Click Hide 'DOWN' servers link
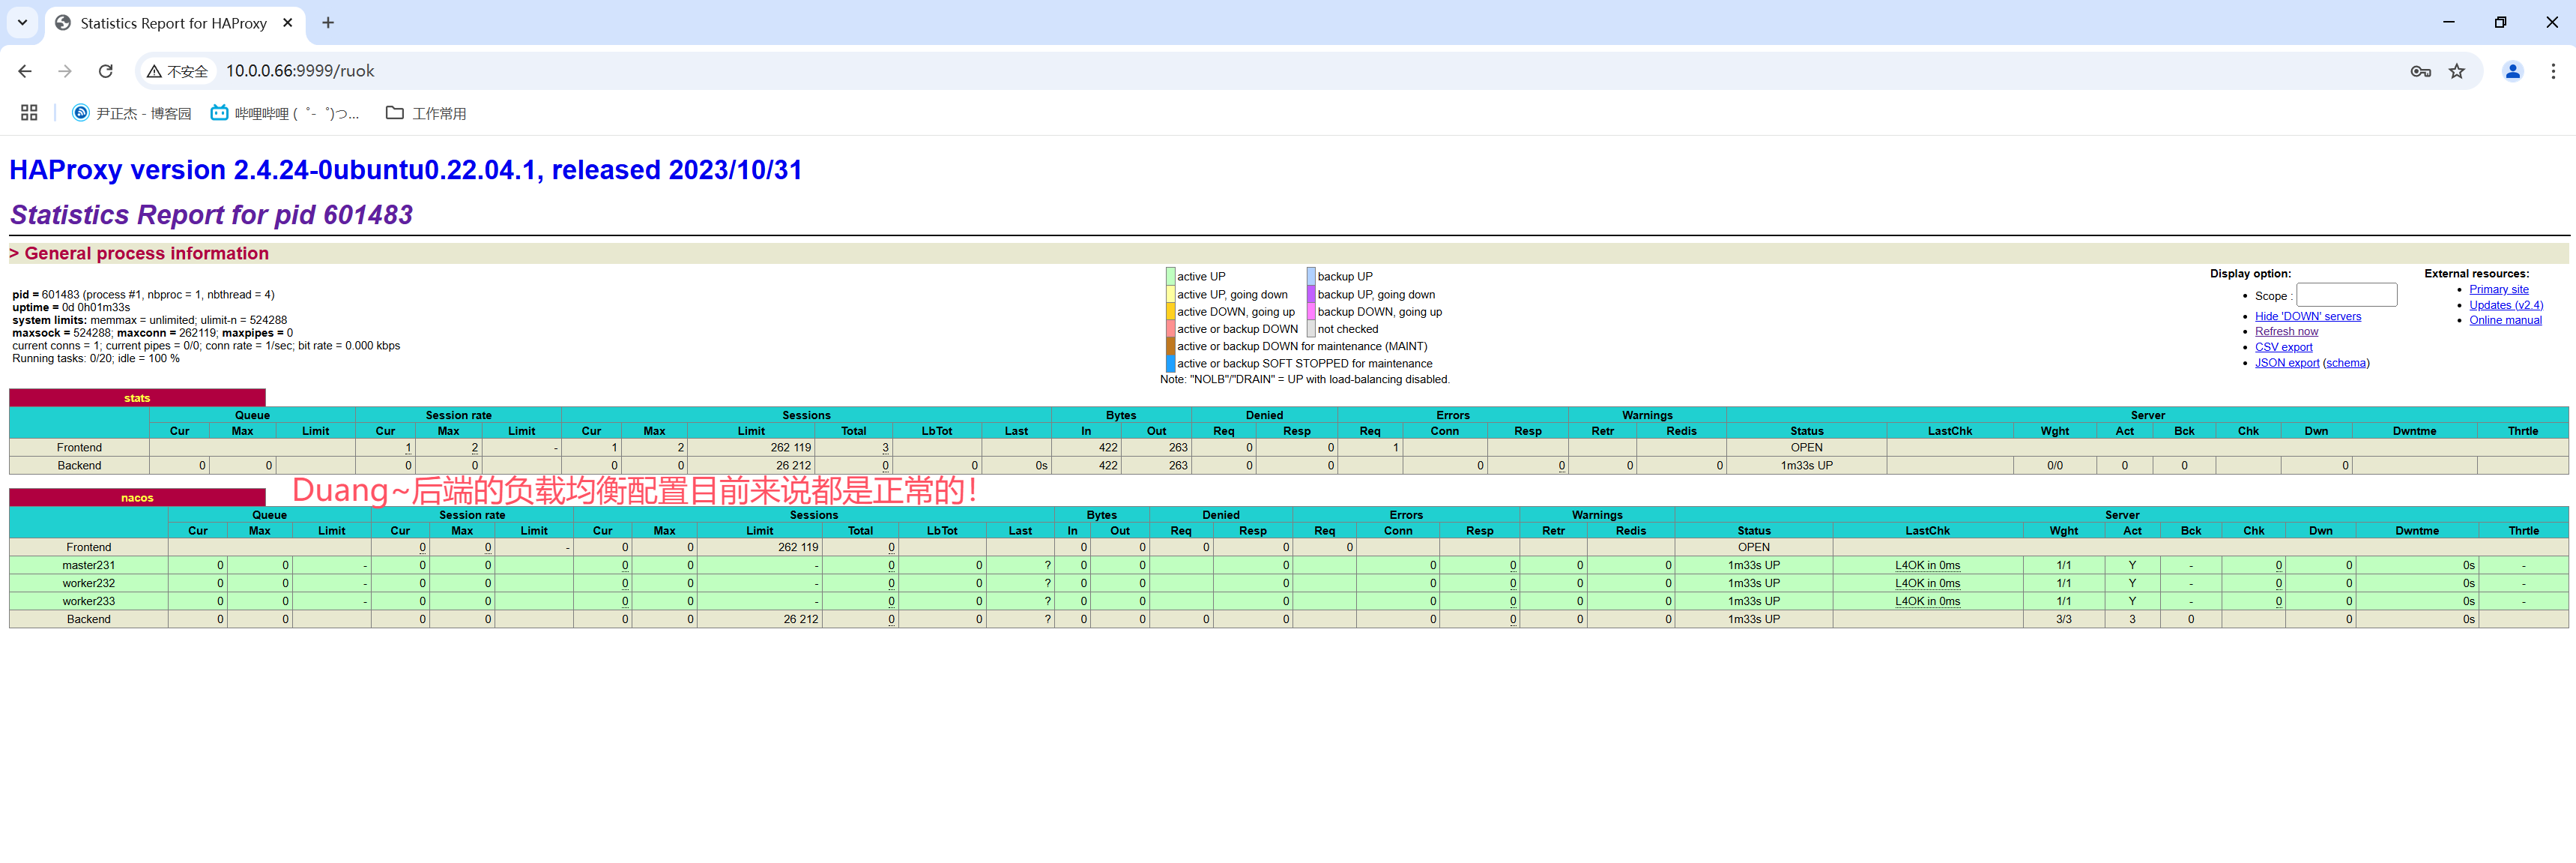Screen dimensions: 2576x863 (x=2307, y=316)
